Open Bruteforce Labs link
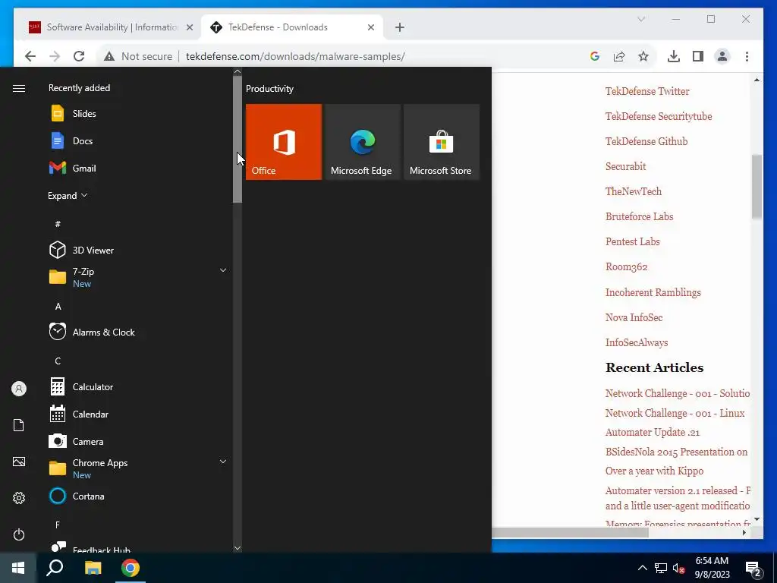The image size is (777, 583). click(639, 216)
